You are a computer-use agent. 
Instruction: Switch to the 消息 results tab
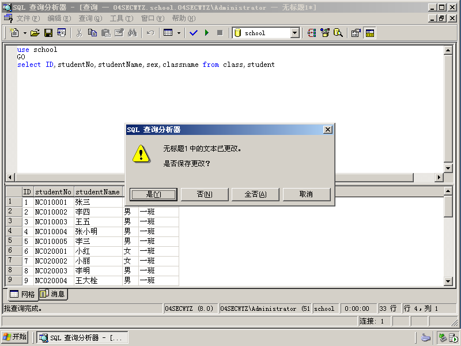(x=53, y=294)
